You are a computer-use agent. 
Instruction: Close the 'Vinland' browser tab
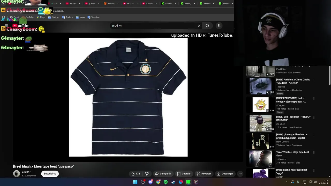[118, 4]
